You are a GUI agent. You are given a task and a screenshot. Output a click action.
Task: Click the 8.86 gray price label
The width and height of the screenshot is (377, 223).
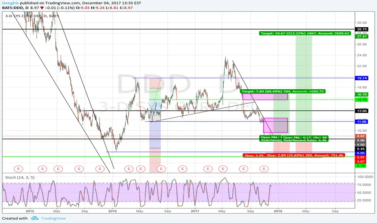361,140
